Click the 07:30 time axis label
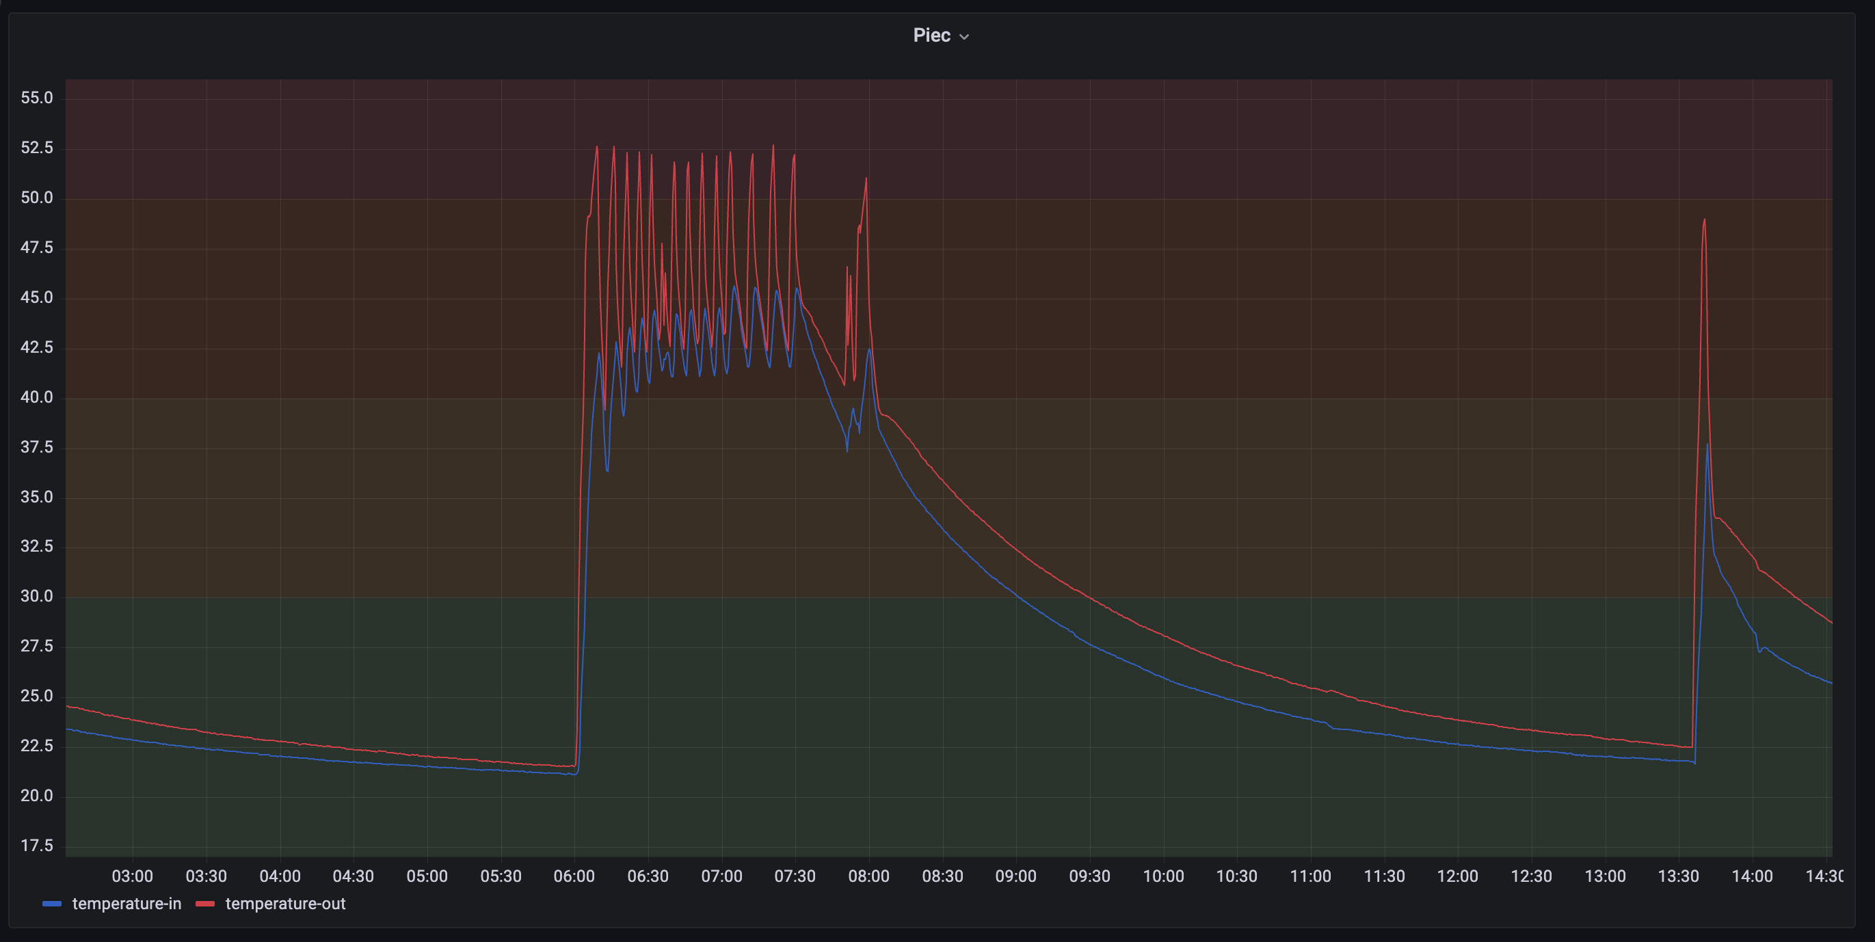Viewport: 1875px width, 942px height. (795, 876)
